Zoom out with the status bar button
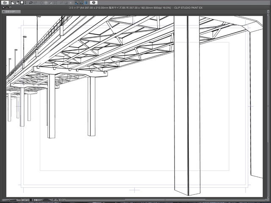The height and width of the screenshot is (203, 271). (x=23, y=200)
